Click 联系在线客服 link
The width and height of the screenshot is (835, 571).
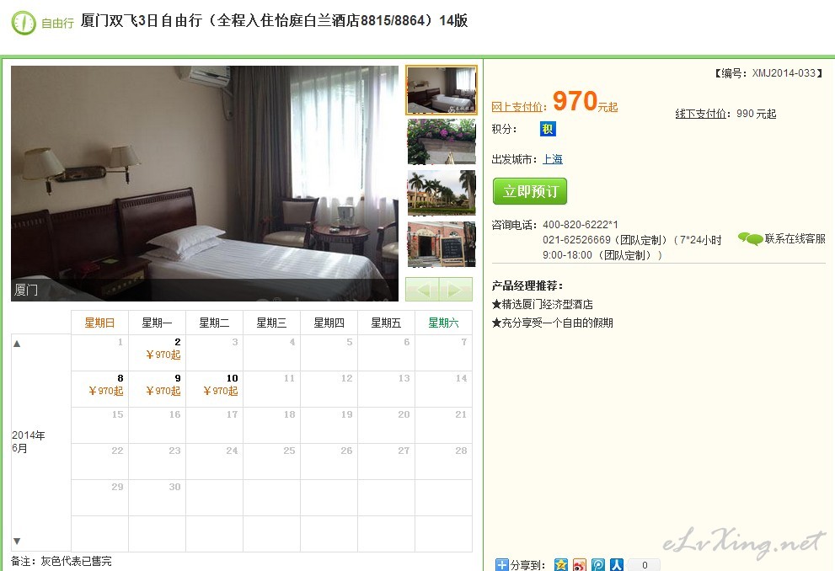795,239
